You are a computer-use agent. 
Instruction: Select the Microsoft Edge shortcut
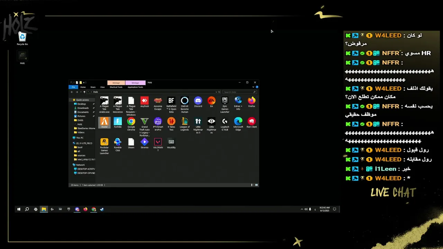click(238, 124)
